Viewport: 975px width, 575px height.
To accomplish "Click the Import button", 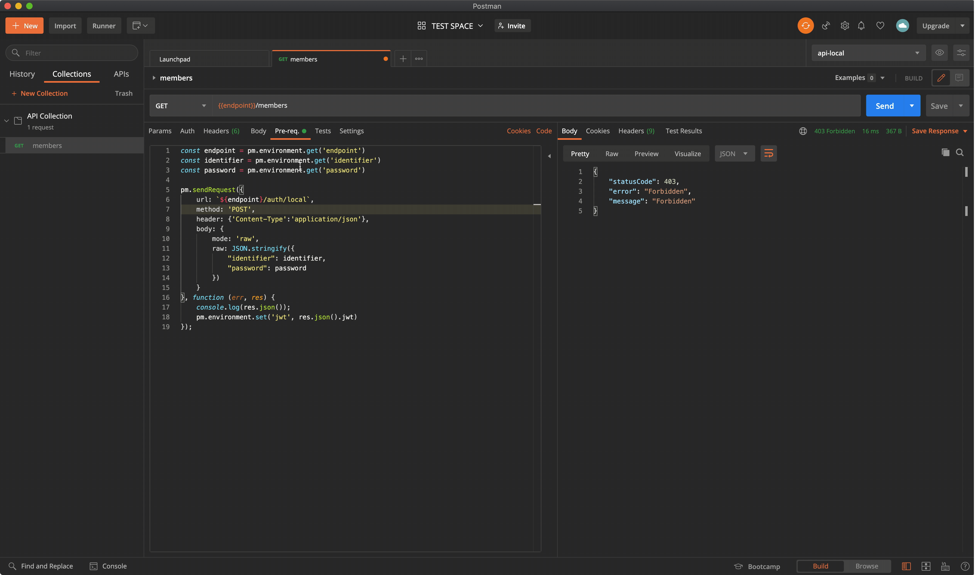I will 65,26.
